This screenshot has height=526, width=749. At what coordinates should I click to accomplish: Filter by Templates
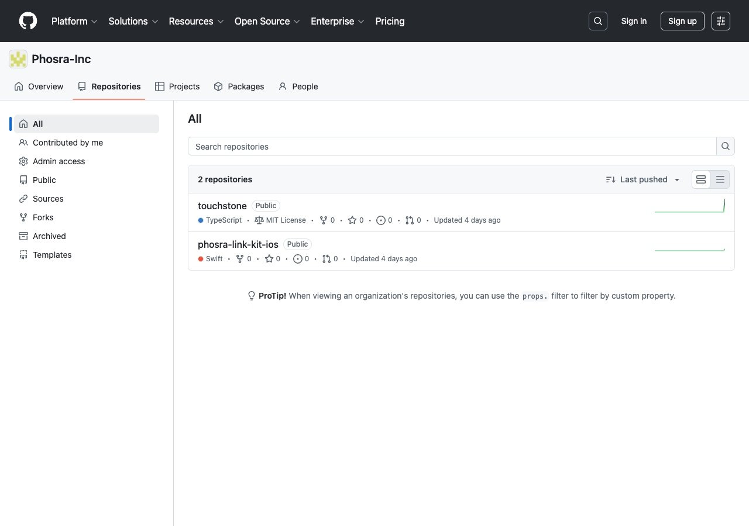click(87, 255)
